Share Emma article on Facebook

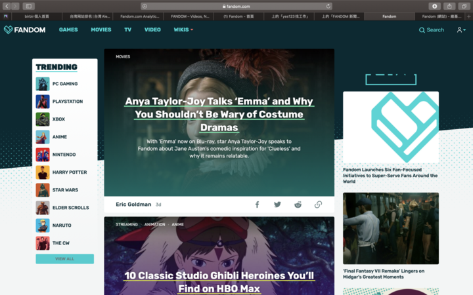pyautogui.click(x=257, y=205)
